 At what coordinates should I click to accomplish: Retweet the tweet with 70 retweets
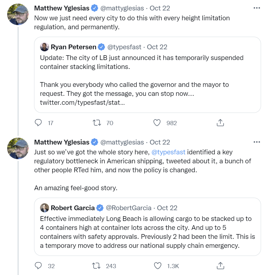[x=97, y=123]
